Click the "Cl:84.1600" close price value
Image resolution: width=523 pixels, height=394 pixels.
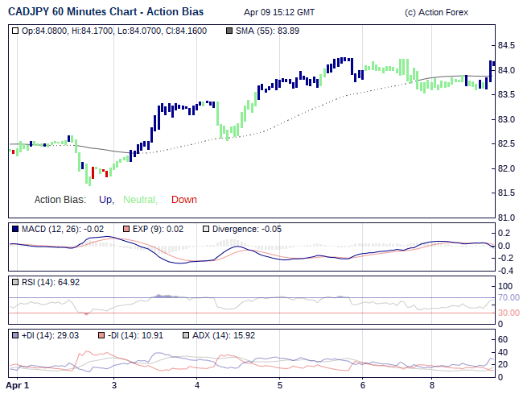186,31
